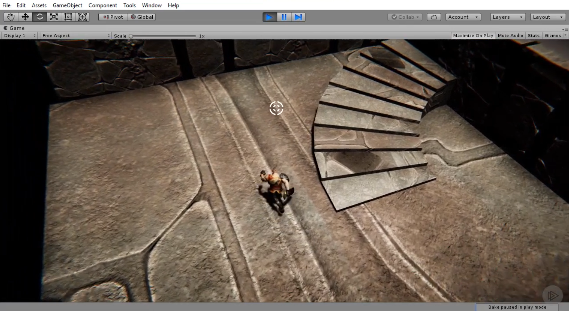This screenshot has width=569, height=311.
Task: Open the GameObject menu
Action: click(x=68, y=5)
